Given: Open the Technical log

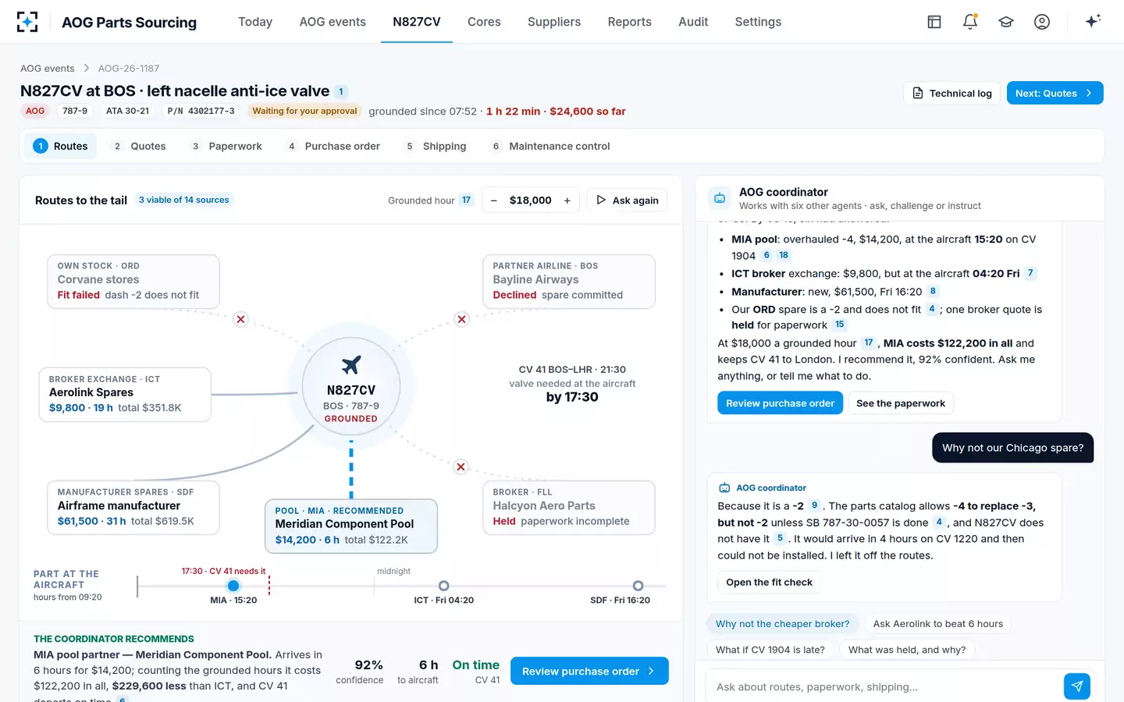Looking at the screenshot, I should [x=952, y=93].
